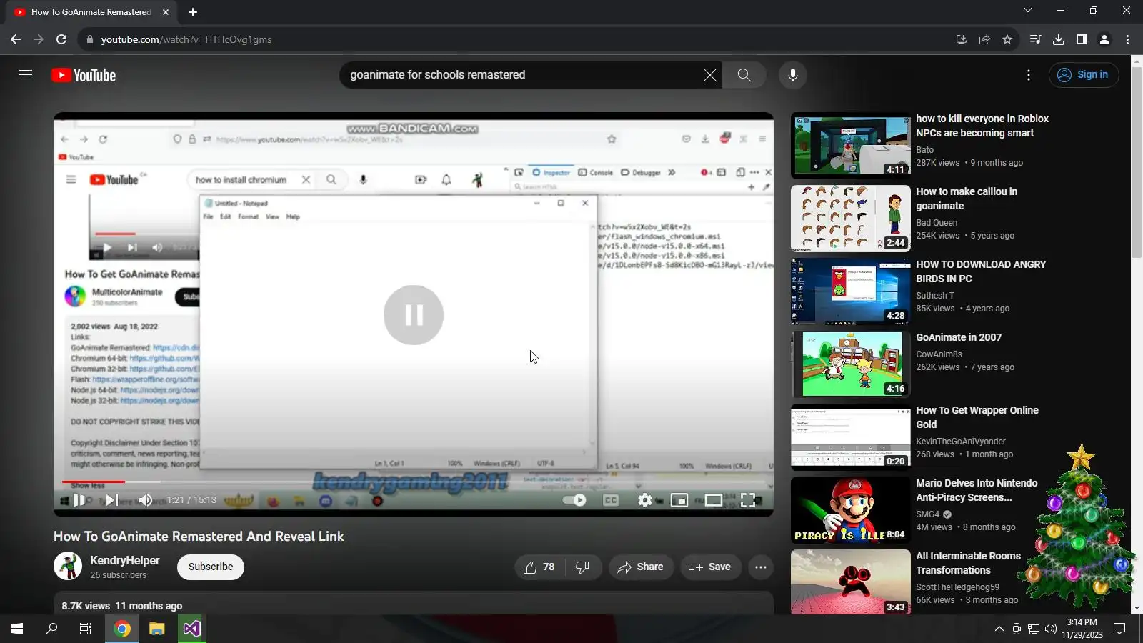Open the tab search chevron
The width and height of the screenshot is (1143, 643).
(1028, 11)
